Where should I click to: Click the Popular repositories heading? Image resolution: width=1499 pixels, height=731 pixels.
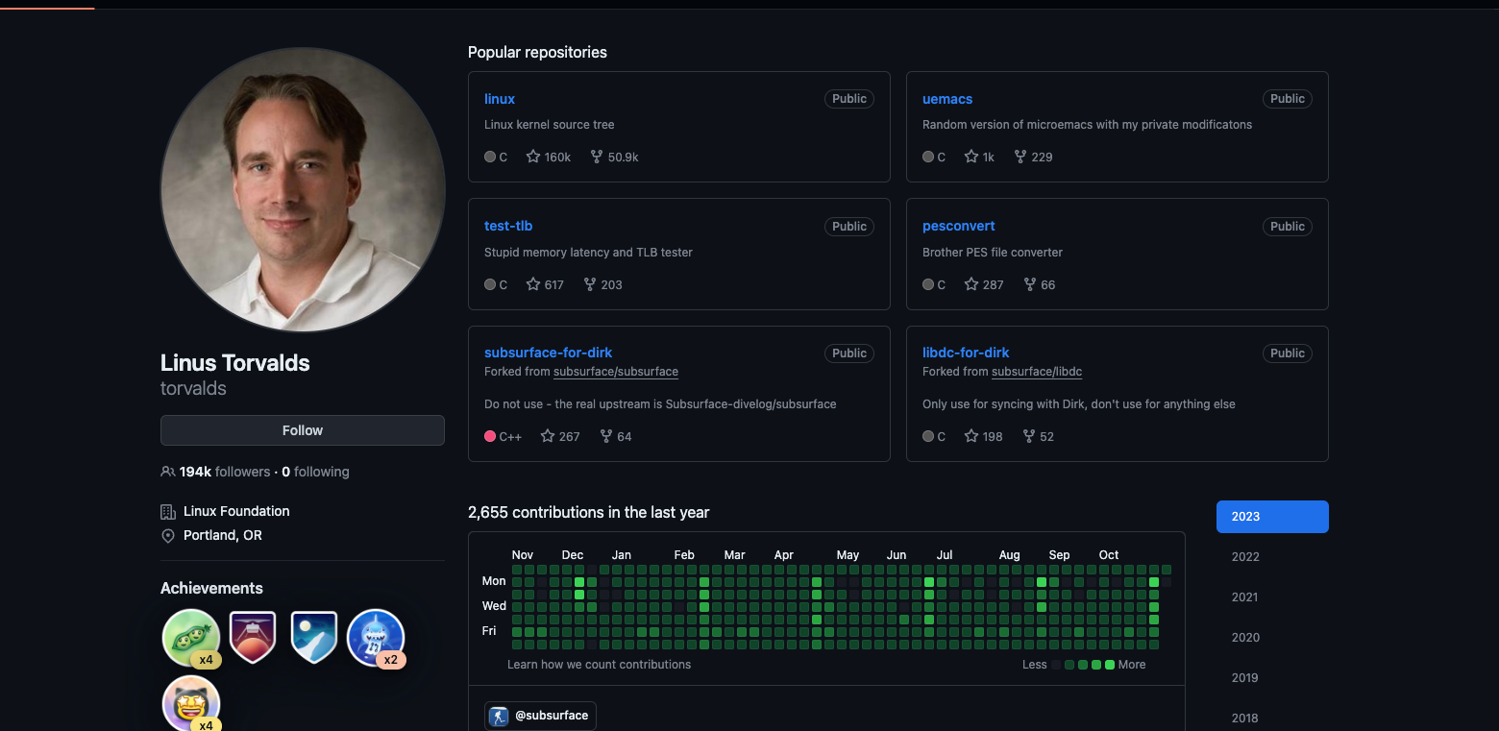coord(537,52)
